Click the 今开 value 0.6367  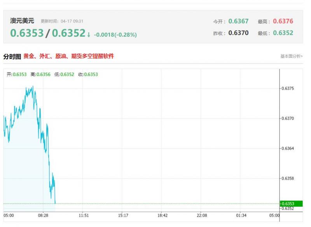pyautogui.click(x=238, y=21)
